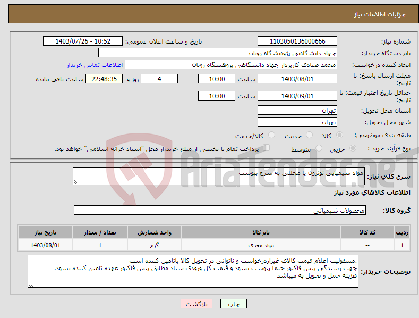Click the 1403/08/01 need date cell in table

(46, 245)
